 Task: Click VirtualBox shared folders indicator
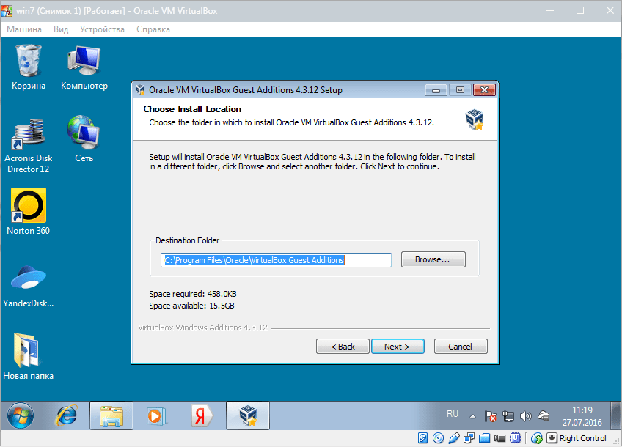pos(484,438)
